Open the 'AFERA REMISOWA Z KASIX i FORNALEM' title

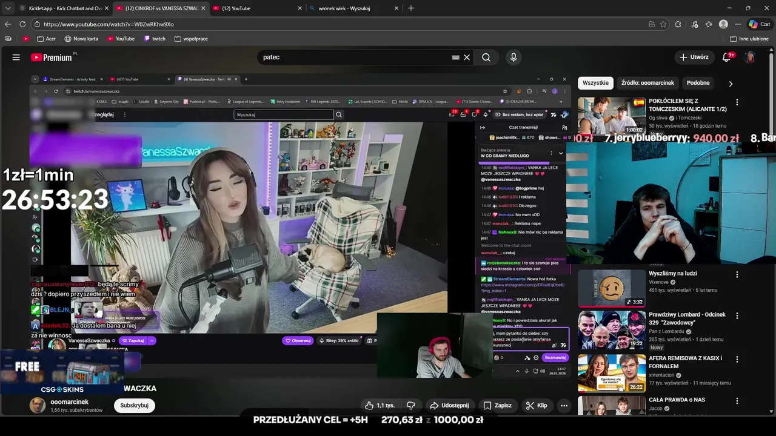[x=686, y=362]
